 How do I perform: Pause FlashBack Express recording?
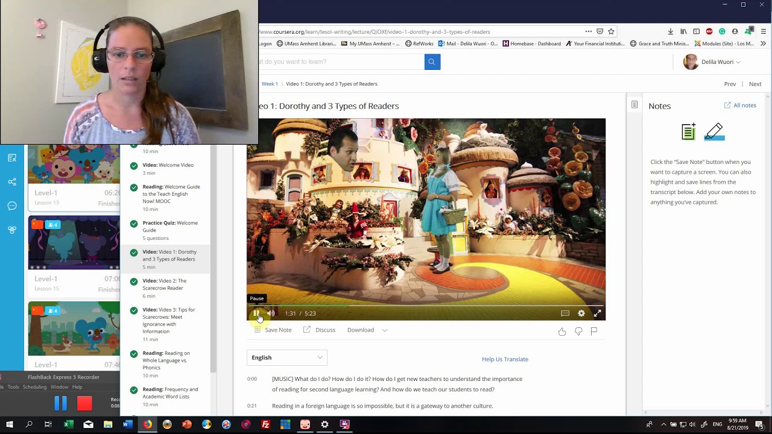click(x=61, y=403)
